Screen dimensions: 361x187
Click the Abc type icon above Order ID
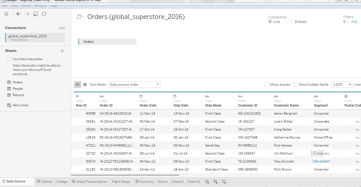coord(102,96)
